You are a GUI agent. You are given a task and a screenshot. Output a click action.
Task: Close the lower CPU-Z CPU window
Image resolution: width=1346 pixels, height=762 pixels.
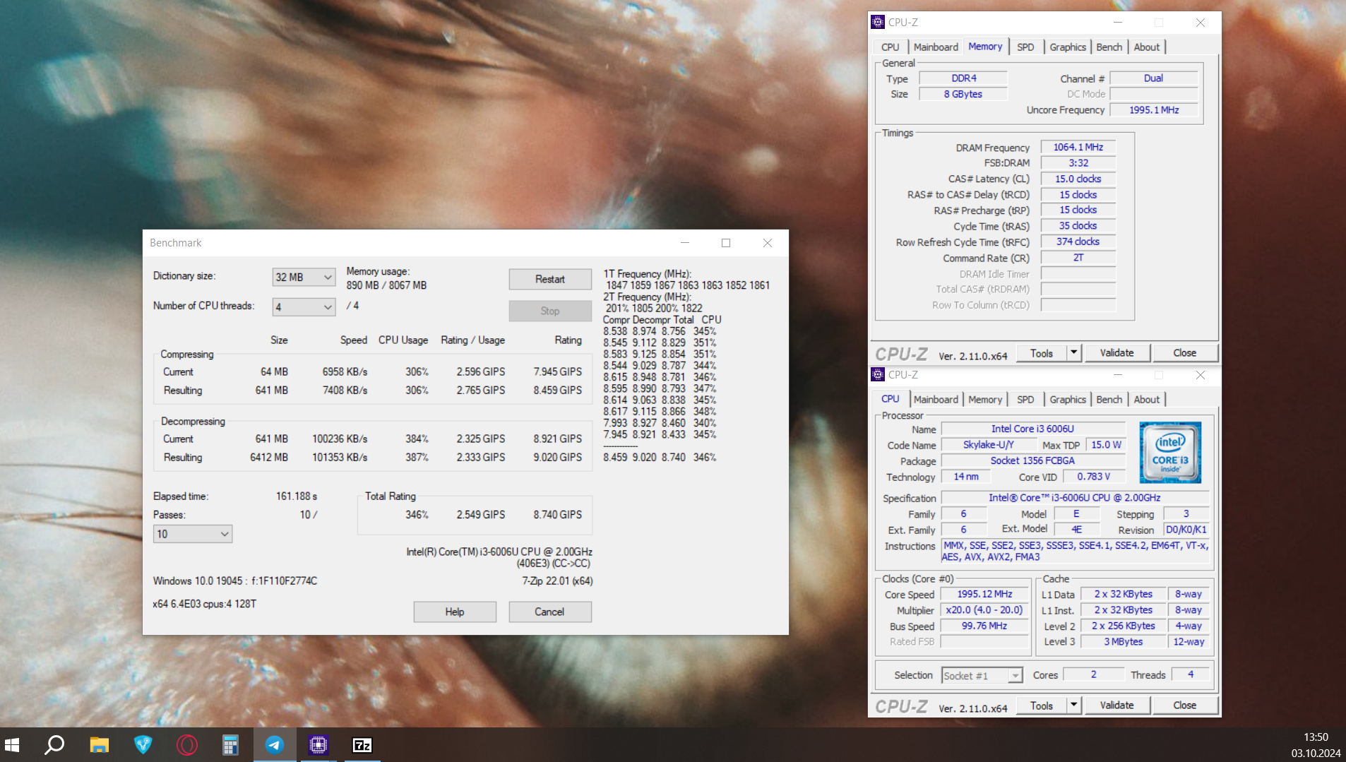click(1200, 375)
